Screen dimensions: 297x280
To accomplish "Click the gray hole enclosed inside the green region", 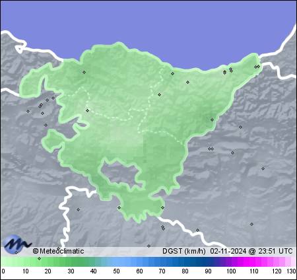I will 120,174.
